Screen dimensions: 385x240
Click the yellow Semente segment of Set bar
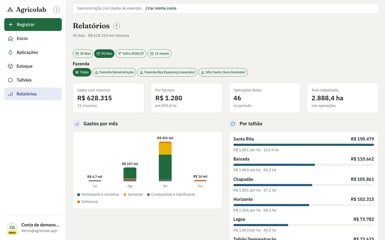[x=165, y=149]
